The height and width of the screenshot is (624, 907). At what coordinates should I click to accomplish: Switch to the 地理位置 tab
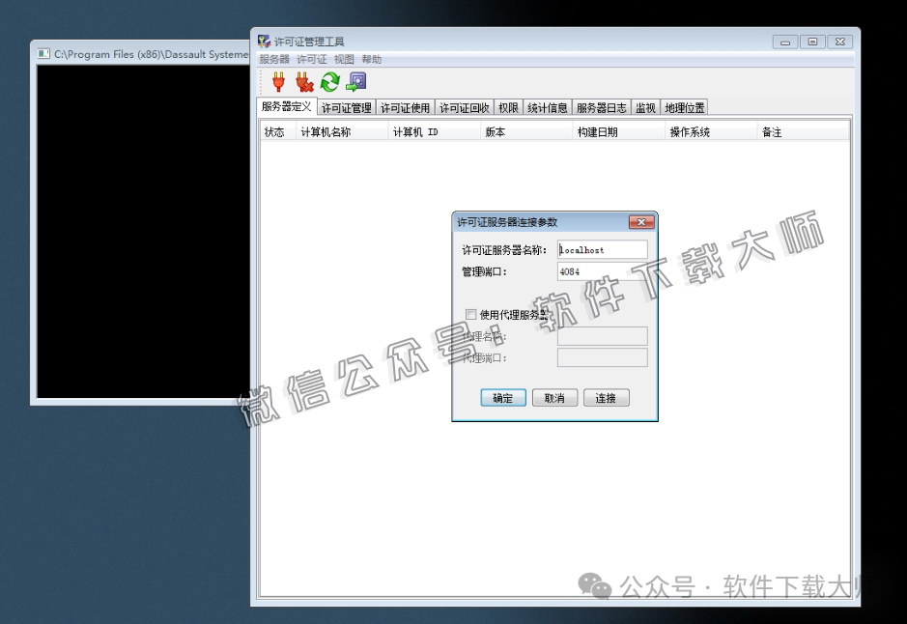coord(683,107)
